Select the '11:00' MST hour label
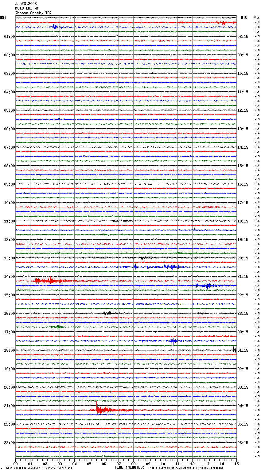The height and width of the screenshot is (472, 261). [x=9, y=221]
